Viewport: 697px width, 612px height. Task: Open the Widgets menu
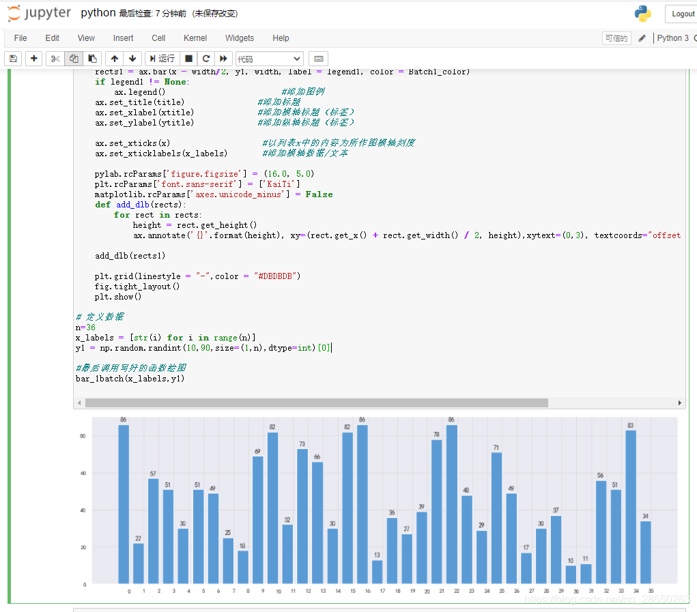(x=239, y=38)
